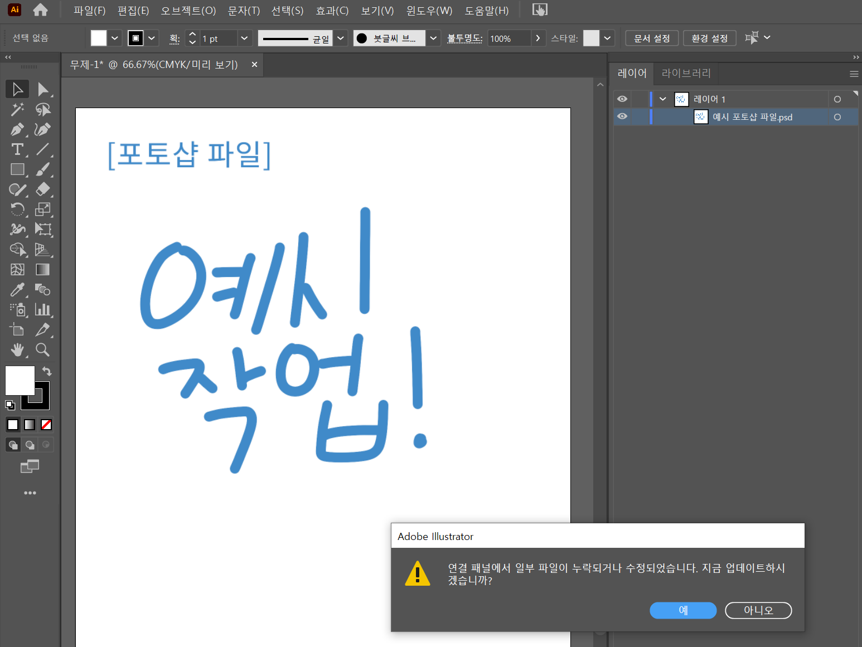
Task: Collapse the 레이어 1 expander arrow
Action: pyautogui.click(x=662, y=99)
